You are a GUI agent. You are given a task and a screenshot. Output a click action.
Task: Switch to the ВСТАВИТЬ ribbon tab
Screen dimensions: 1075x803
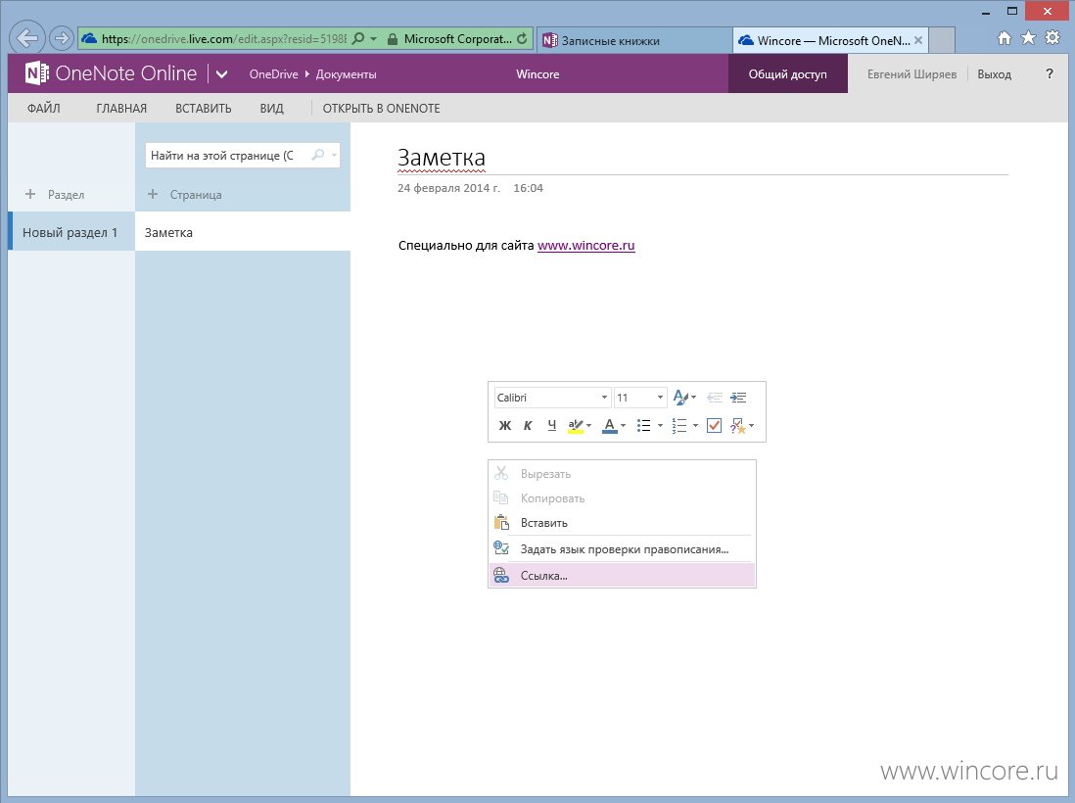(203, 109)
